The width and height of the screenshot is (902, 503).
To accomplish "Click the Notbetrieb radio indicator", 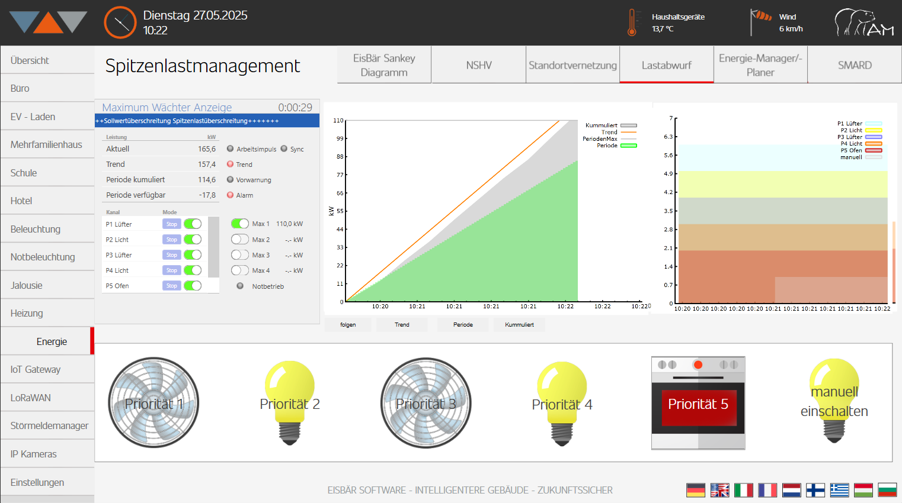I will click(x=240, y=286).
